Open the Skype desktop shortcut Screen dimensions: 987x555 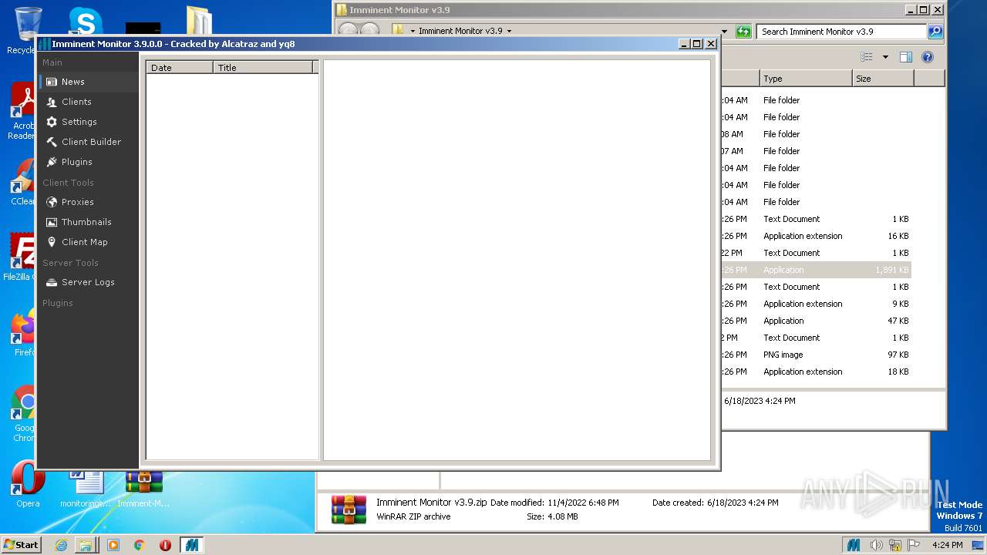point(86,21)
